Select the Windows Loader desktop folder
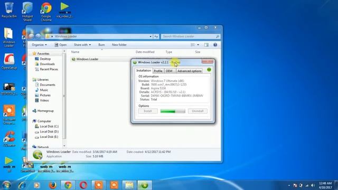Image resolution: width=338 pixels, height=190 pixels. point(8,37)
